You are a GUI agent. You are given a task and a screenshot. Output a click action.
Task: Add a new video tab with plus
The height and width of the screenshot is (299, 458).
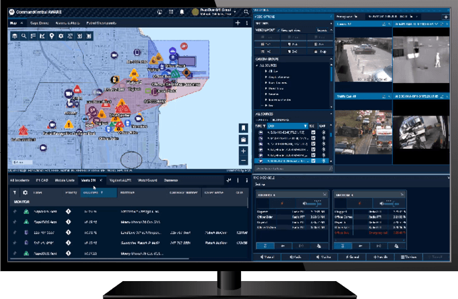446,17
